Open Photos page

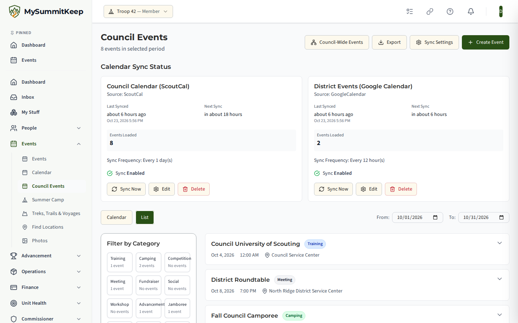coord(52,240)
